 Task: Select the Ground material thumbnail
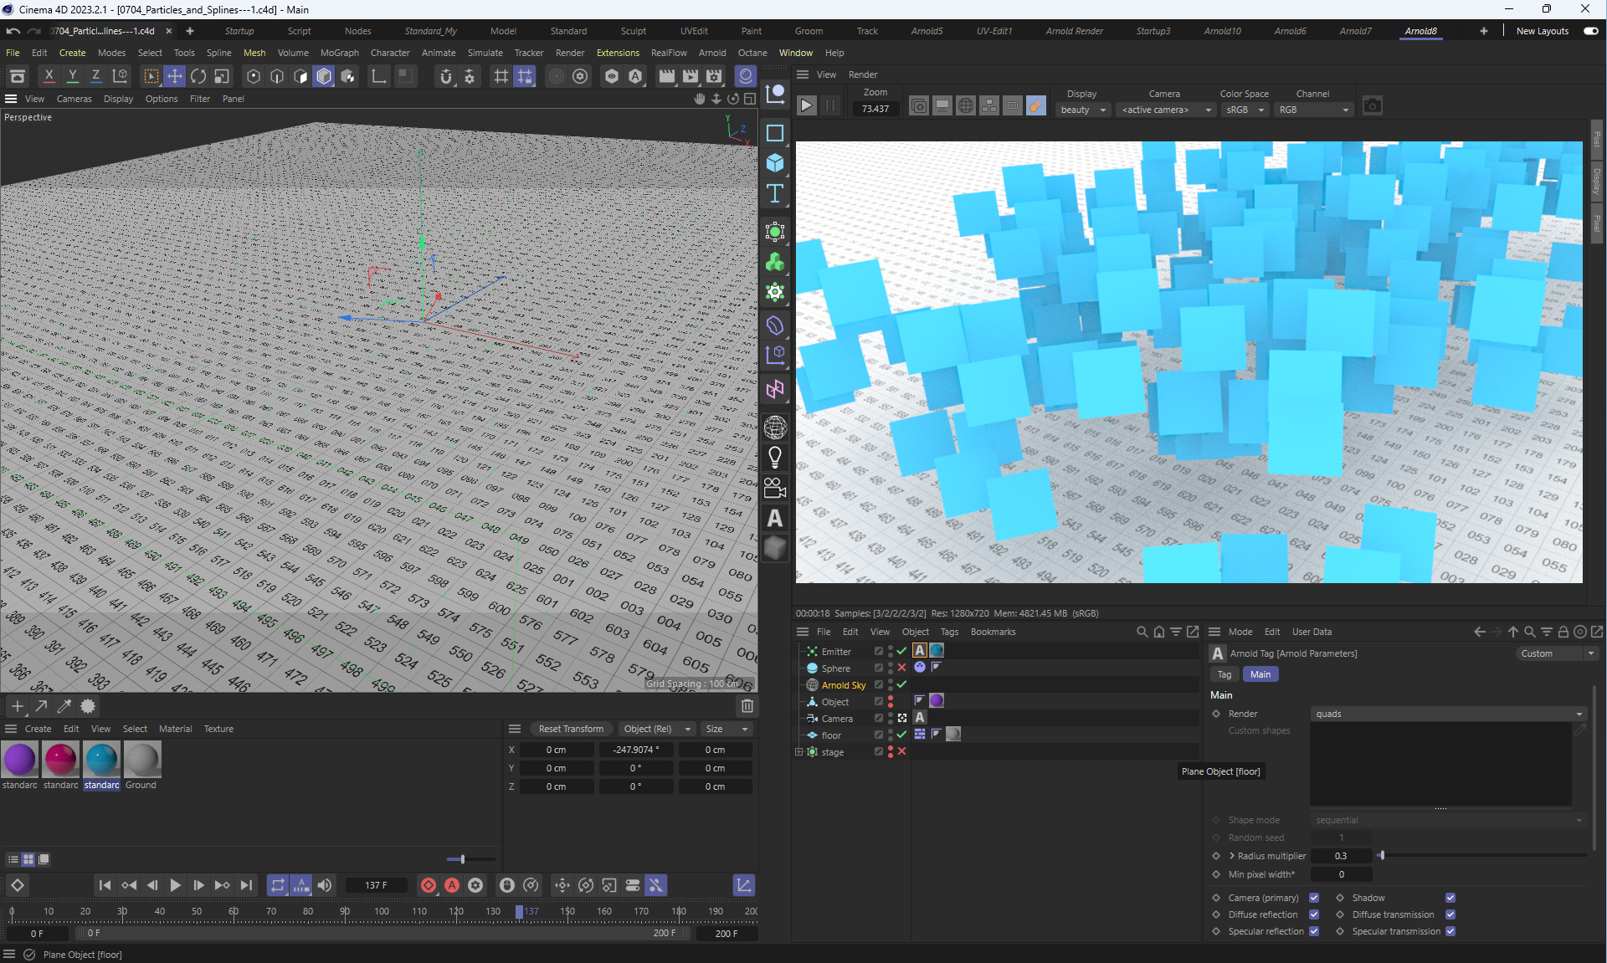pos(141,760)
